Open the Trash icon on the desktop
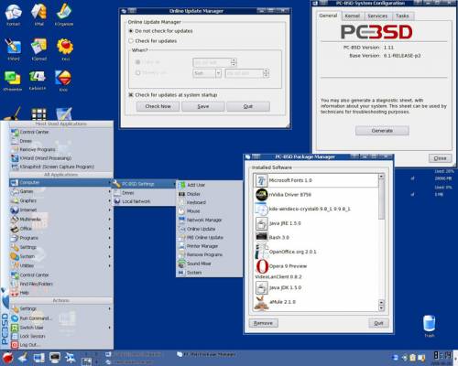Screen dimensions: 458x366 (429, 326)
